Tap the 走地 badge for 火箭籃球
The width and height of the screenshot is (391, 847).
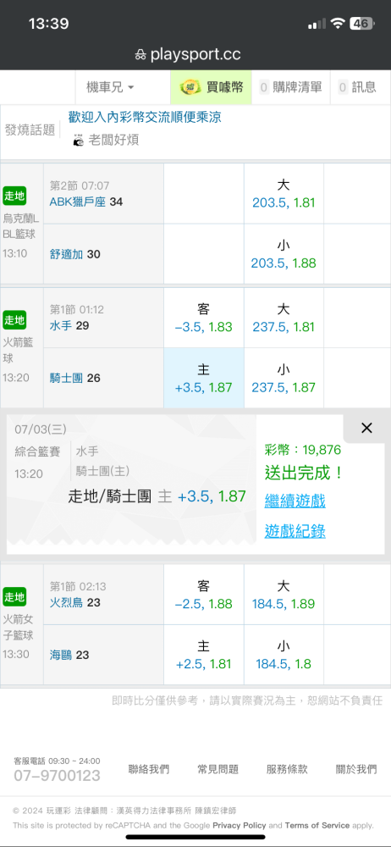(x=14, y=320)
